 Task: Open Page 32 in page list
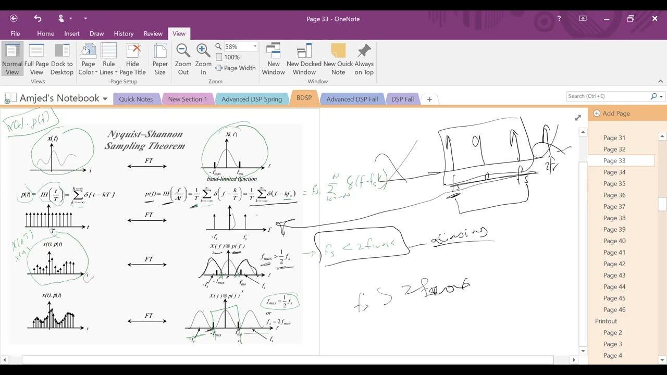coord(614,149)
